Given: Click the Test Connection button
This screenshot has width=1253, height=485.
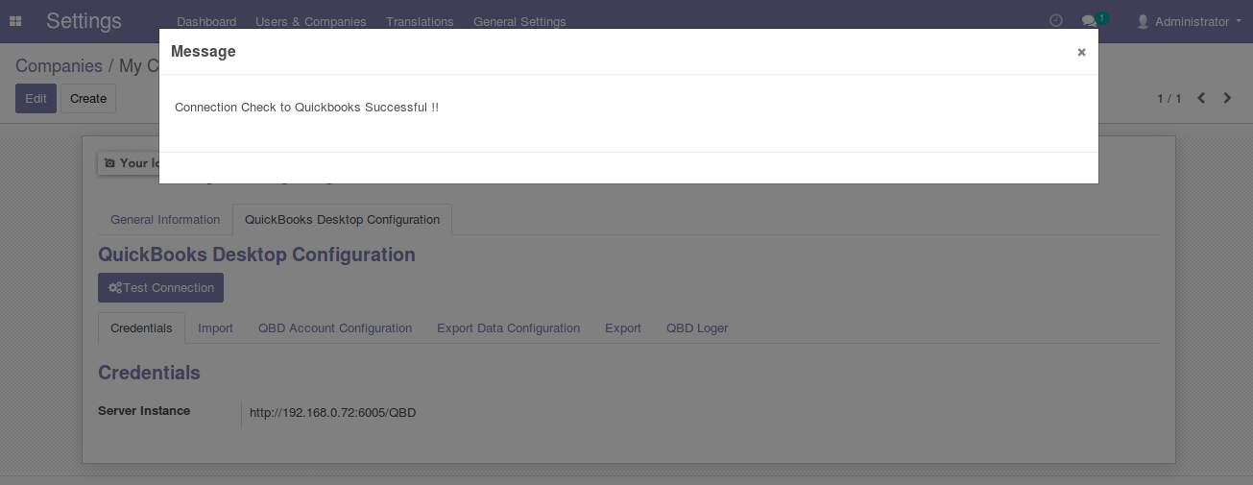Looking at the screenshot, I should click(x=160, y=287).
